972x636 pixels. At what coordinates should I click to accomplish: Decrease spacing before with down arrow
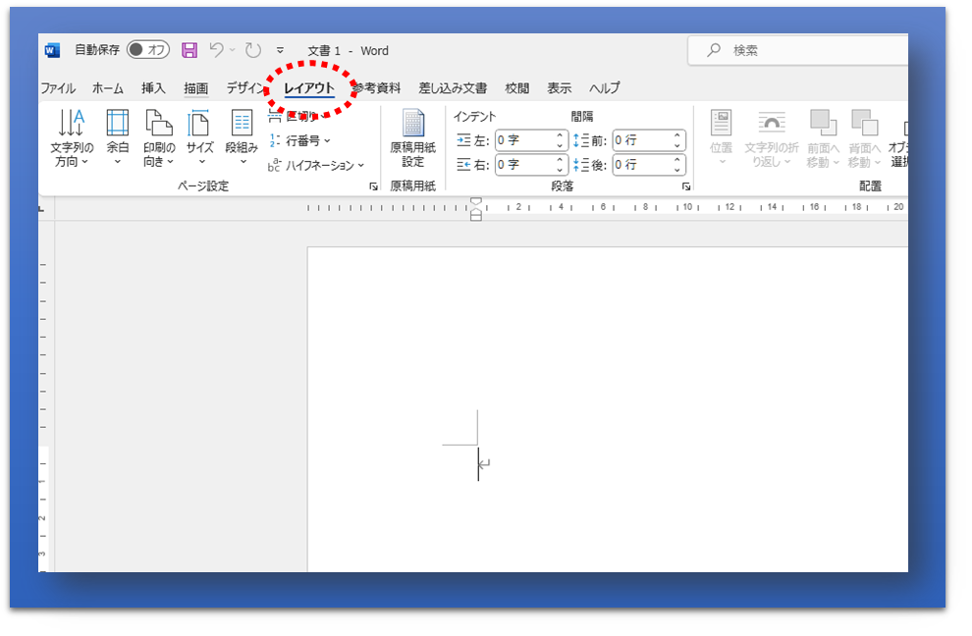point(677,145)
